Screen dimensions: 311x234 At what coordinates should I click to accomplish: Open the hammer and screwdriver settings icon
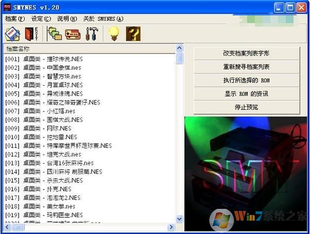(x=92, y=34)
